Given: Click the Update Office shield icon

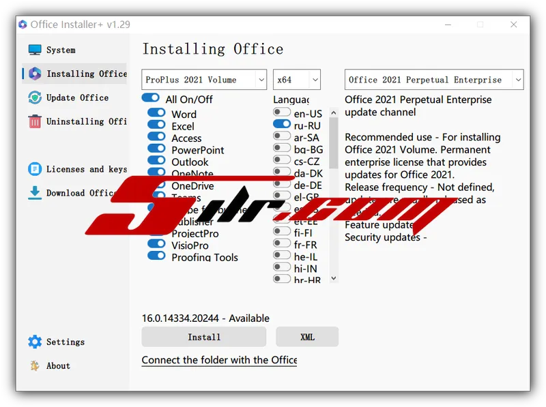Looking at the screenshot, I should click(x=35, y=97).
